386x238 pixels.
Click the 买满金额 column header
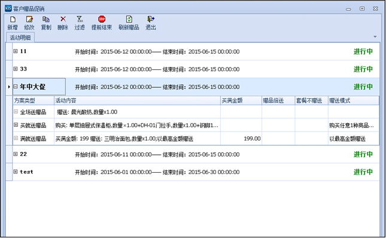coord(241,100)
